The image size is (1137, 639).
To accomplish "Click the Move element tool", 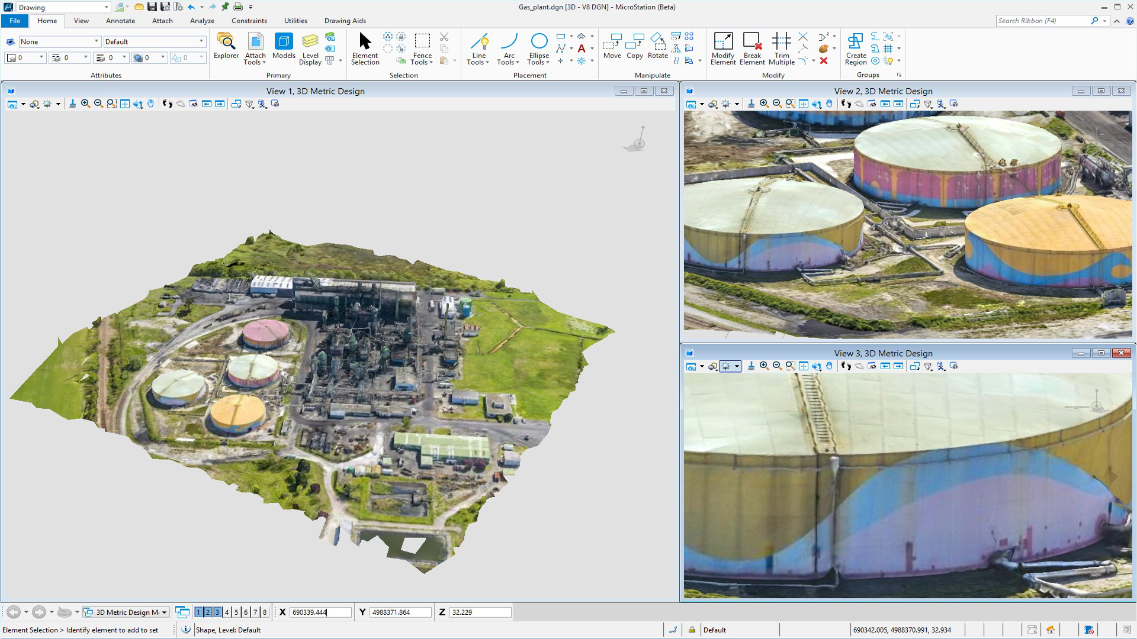I will pos(612,46).
